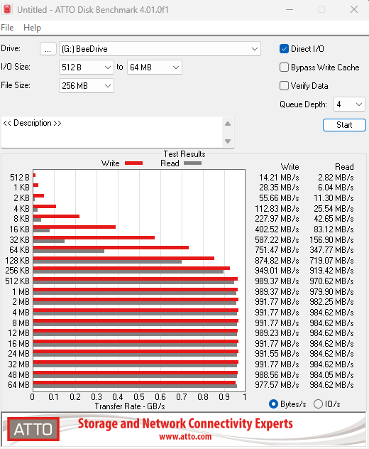The height and width of the screenshot is (449, 369).
Task: Enable the Verify Data checkbox
Action: tap(284, 86)
